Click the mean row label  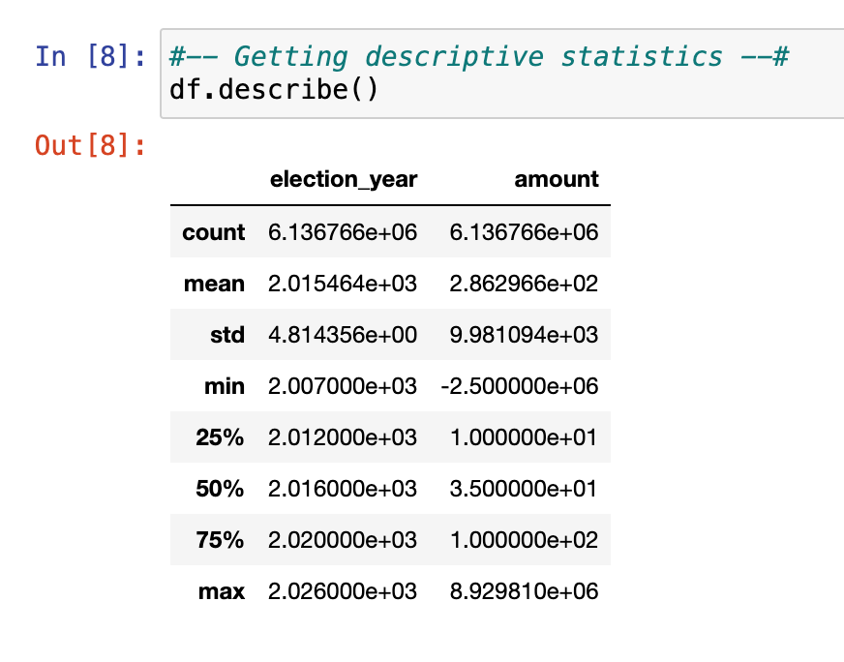pyautogui.click(x=214, y=284)
